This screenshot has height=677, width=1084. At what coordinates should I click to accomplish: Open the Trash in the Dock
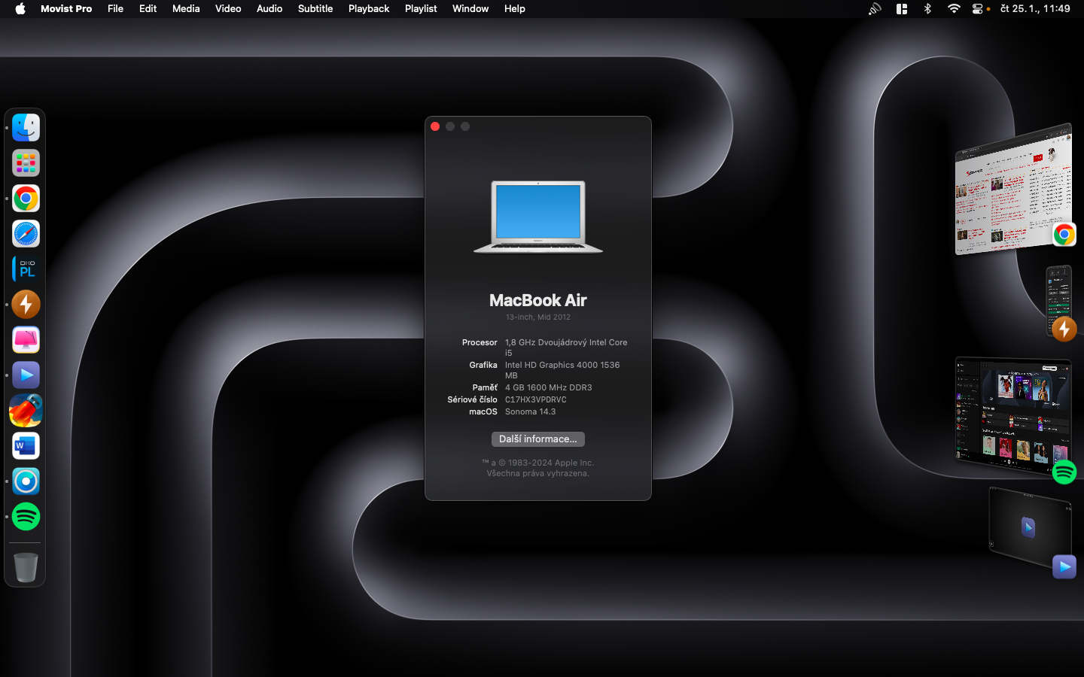[26, 567]
